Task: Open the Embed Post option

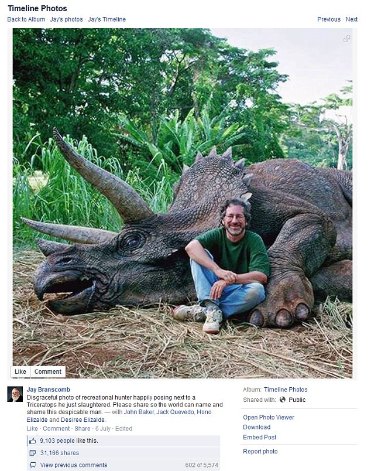Action: pos(259,437)
